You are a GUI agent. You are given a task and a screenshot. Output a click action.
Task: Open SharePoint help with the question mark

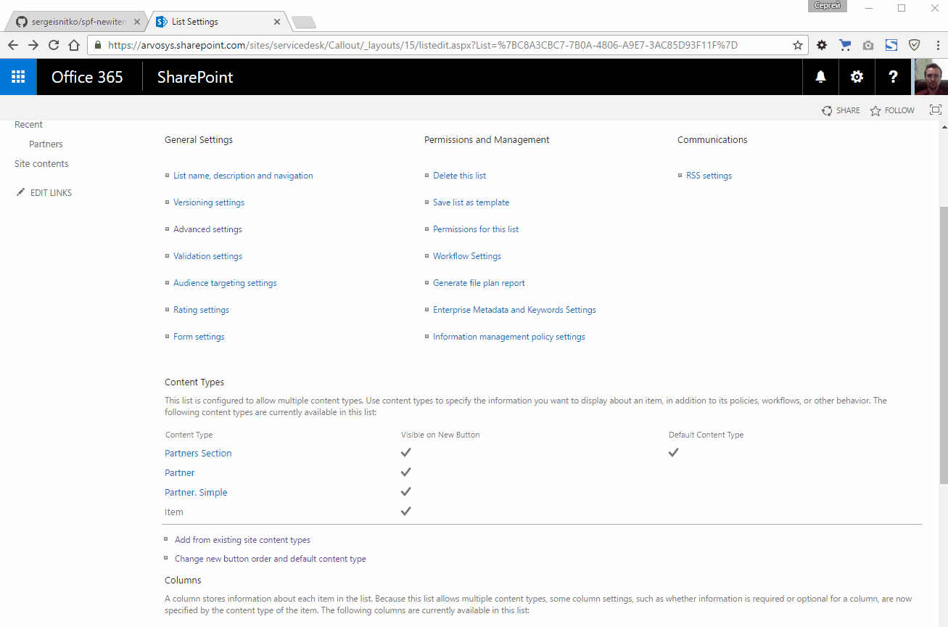click(892, 76)
